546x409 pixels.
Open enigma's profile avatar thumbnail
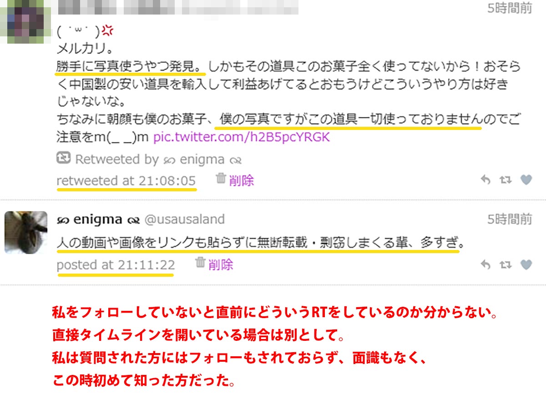(x=26, y=232)
